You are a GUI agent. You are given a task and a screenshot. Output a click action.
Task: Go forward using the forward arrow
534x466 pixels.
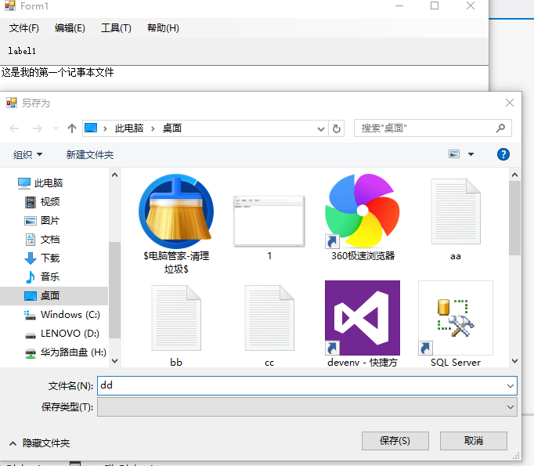click(37, 128)
